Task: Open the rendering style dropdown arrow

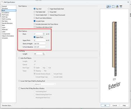Action: point(110,7)
